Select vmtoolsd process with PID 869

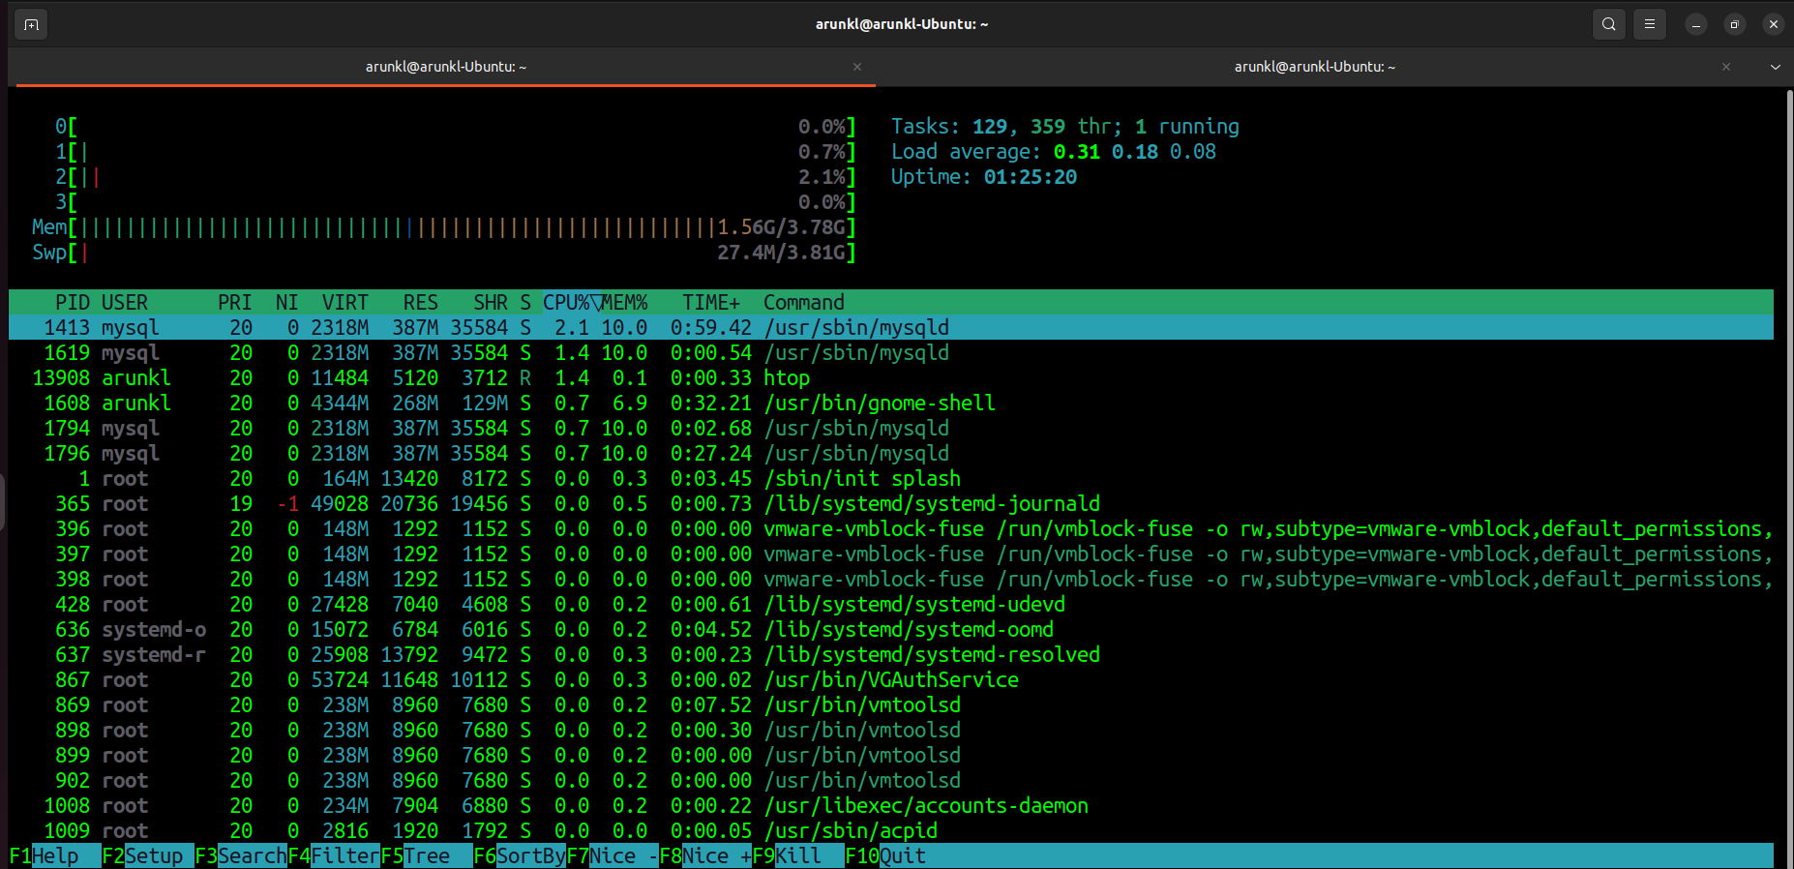[891, 704]
